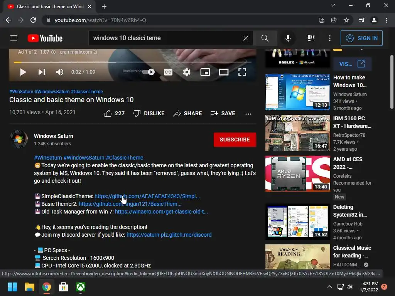Open the Windows Start menu
The width and height of the screenshot is (395, 296).
[12, 287]
